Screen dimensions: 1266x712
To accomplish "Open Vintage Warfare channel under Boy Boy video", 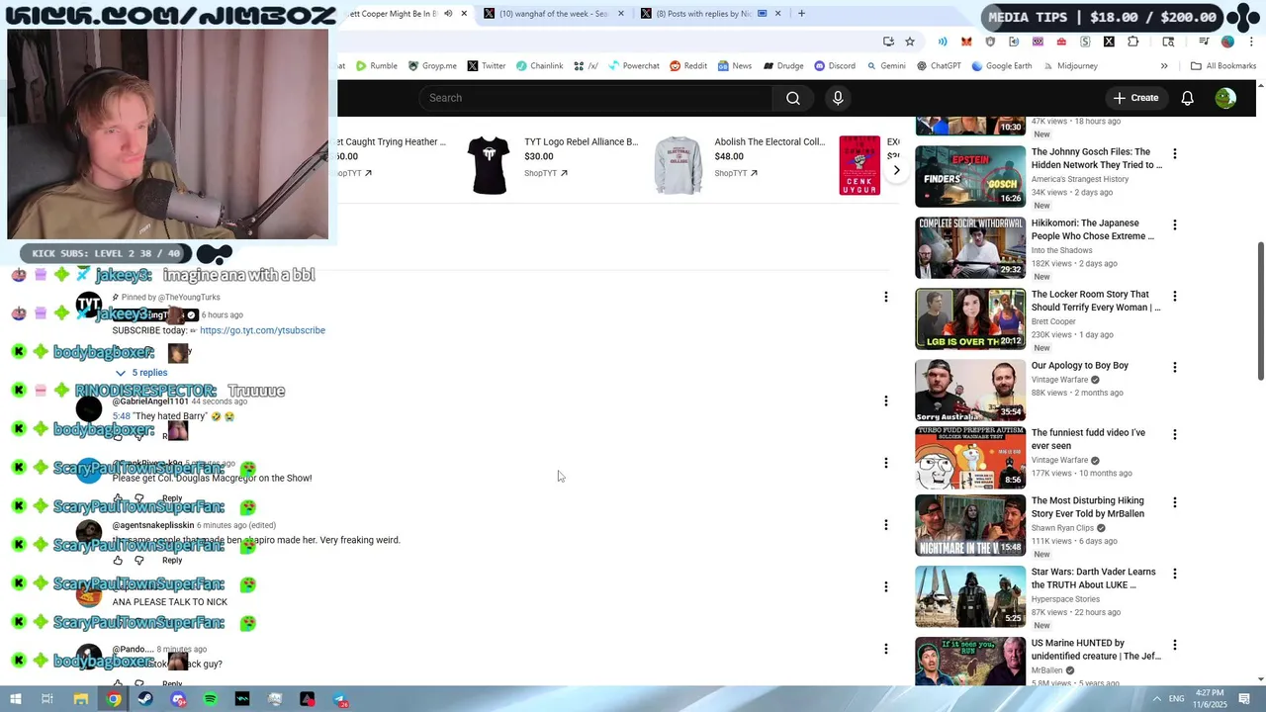I will coord(1059,380).
